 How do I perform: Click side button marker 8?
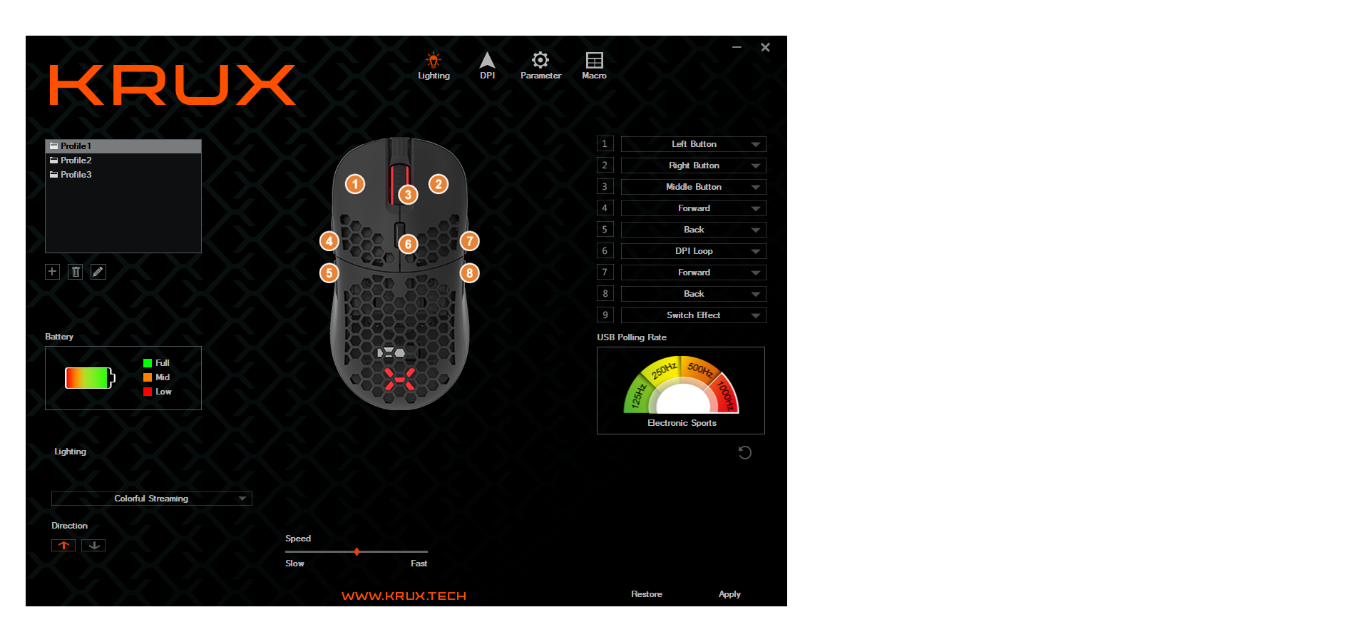click(x=469, y=272)
